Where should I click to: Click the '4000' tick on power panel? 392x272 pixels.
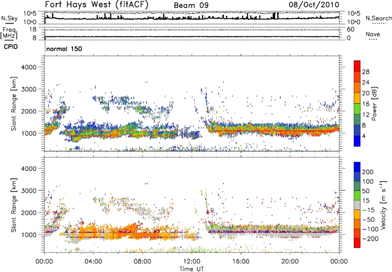click(x=28, y=67)
